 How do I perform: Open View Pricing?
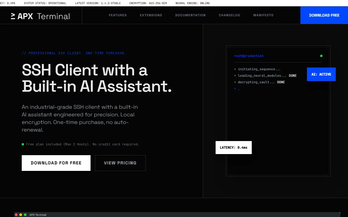click(120, 163)
